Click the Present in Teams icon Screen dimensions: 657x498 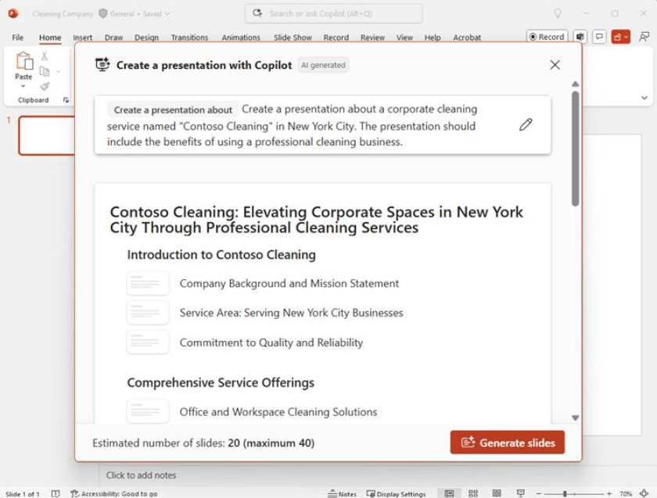[580, 37]
